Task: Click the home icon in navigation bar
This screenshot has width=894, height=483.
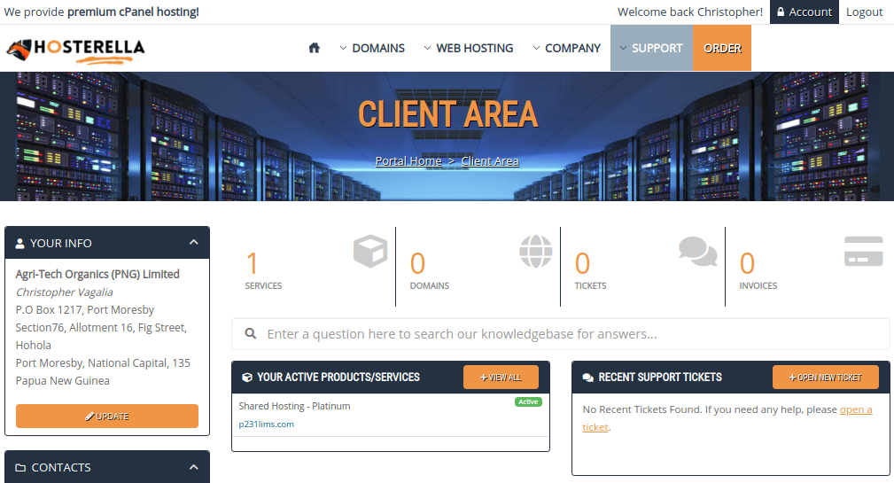Action: 314,48
